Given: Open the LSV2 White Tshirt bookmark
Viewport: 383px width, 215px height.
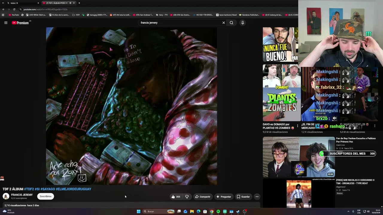Looking at the screenshot, I should coord(36,15).
